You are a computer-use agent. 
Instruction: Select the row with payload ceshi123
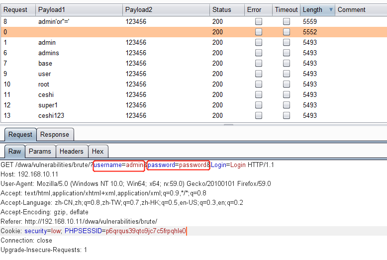click(x=193, y=115)
